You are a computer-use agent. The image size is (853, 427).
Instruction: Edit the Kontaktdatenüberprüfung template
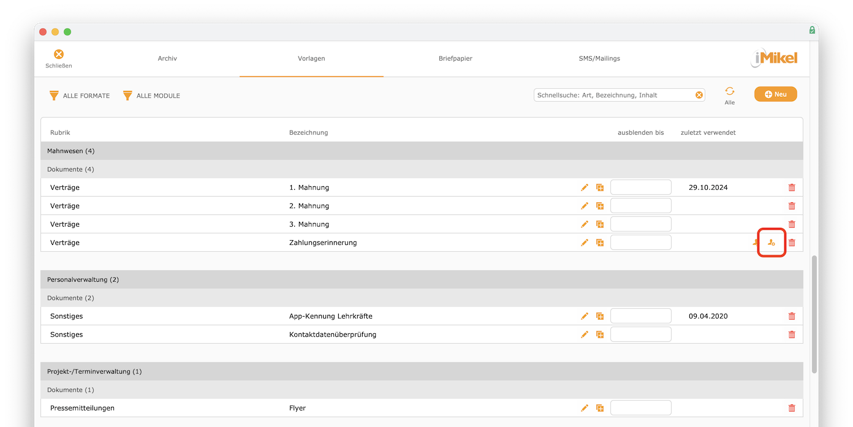pyautogui.click(x=585, y=334)
